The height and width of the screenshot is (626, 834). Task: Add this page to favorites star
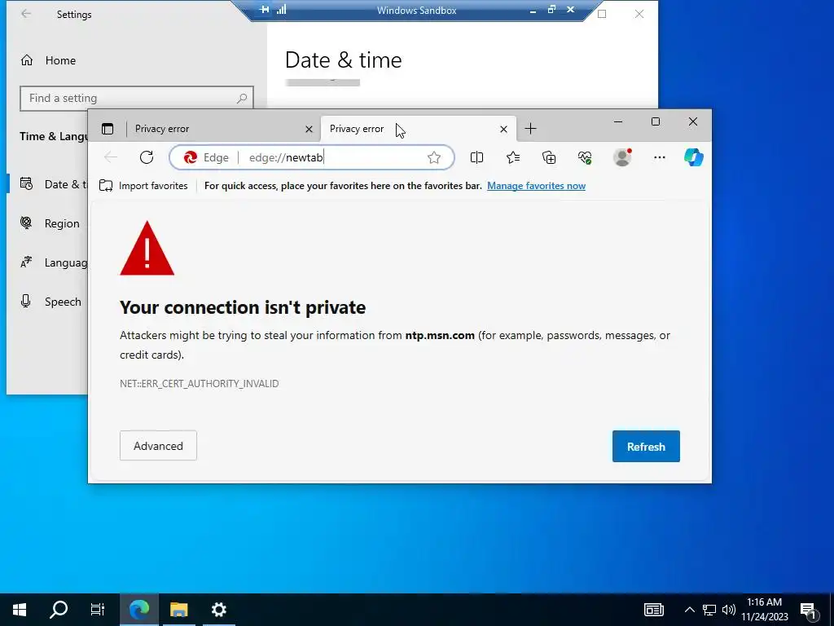click(434, 157)
